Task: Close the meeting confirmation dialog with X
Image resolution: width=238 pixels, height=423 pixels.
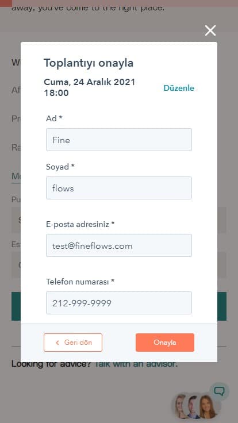Action: [210, 30]
